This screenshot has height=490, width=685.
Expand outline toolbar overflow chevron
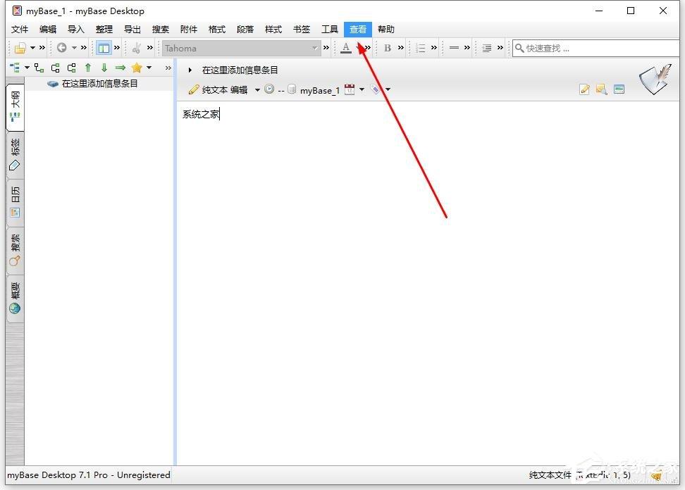tap(168, 68)
